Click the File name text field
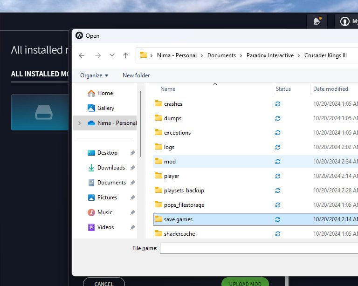The image size is (358, 286). (259, 249)
